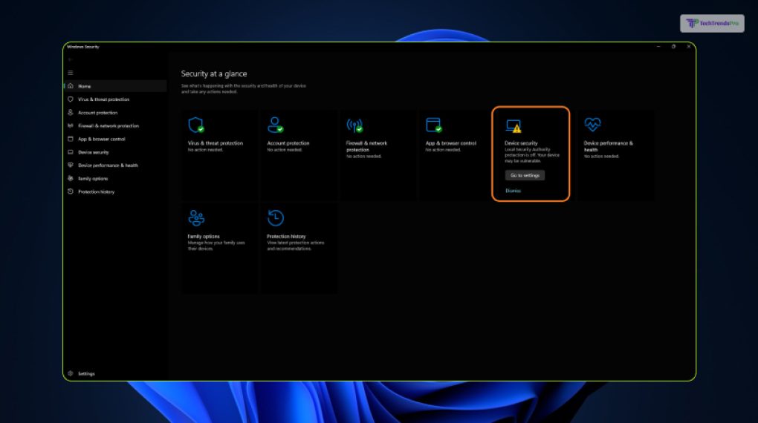Click the Firewall & network protection tile icon
758x423 pixels.
(354, 125)
